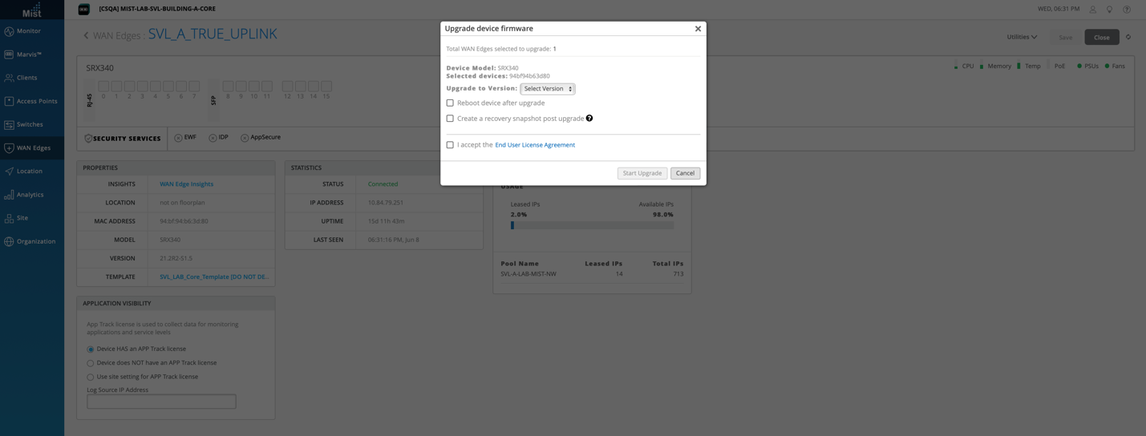The width and height of the screenshot is (1146, 436).
Task: Click the AppSecure security service icon
Action: (245, 138)
